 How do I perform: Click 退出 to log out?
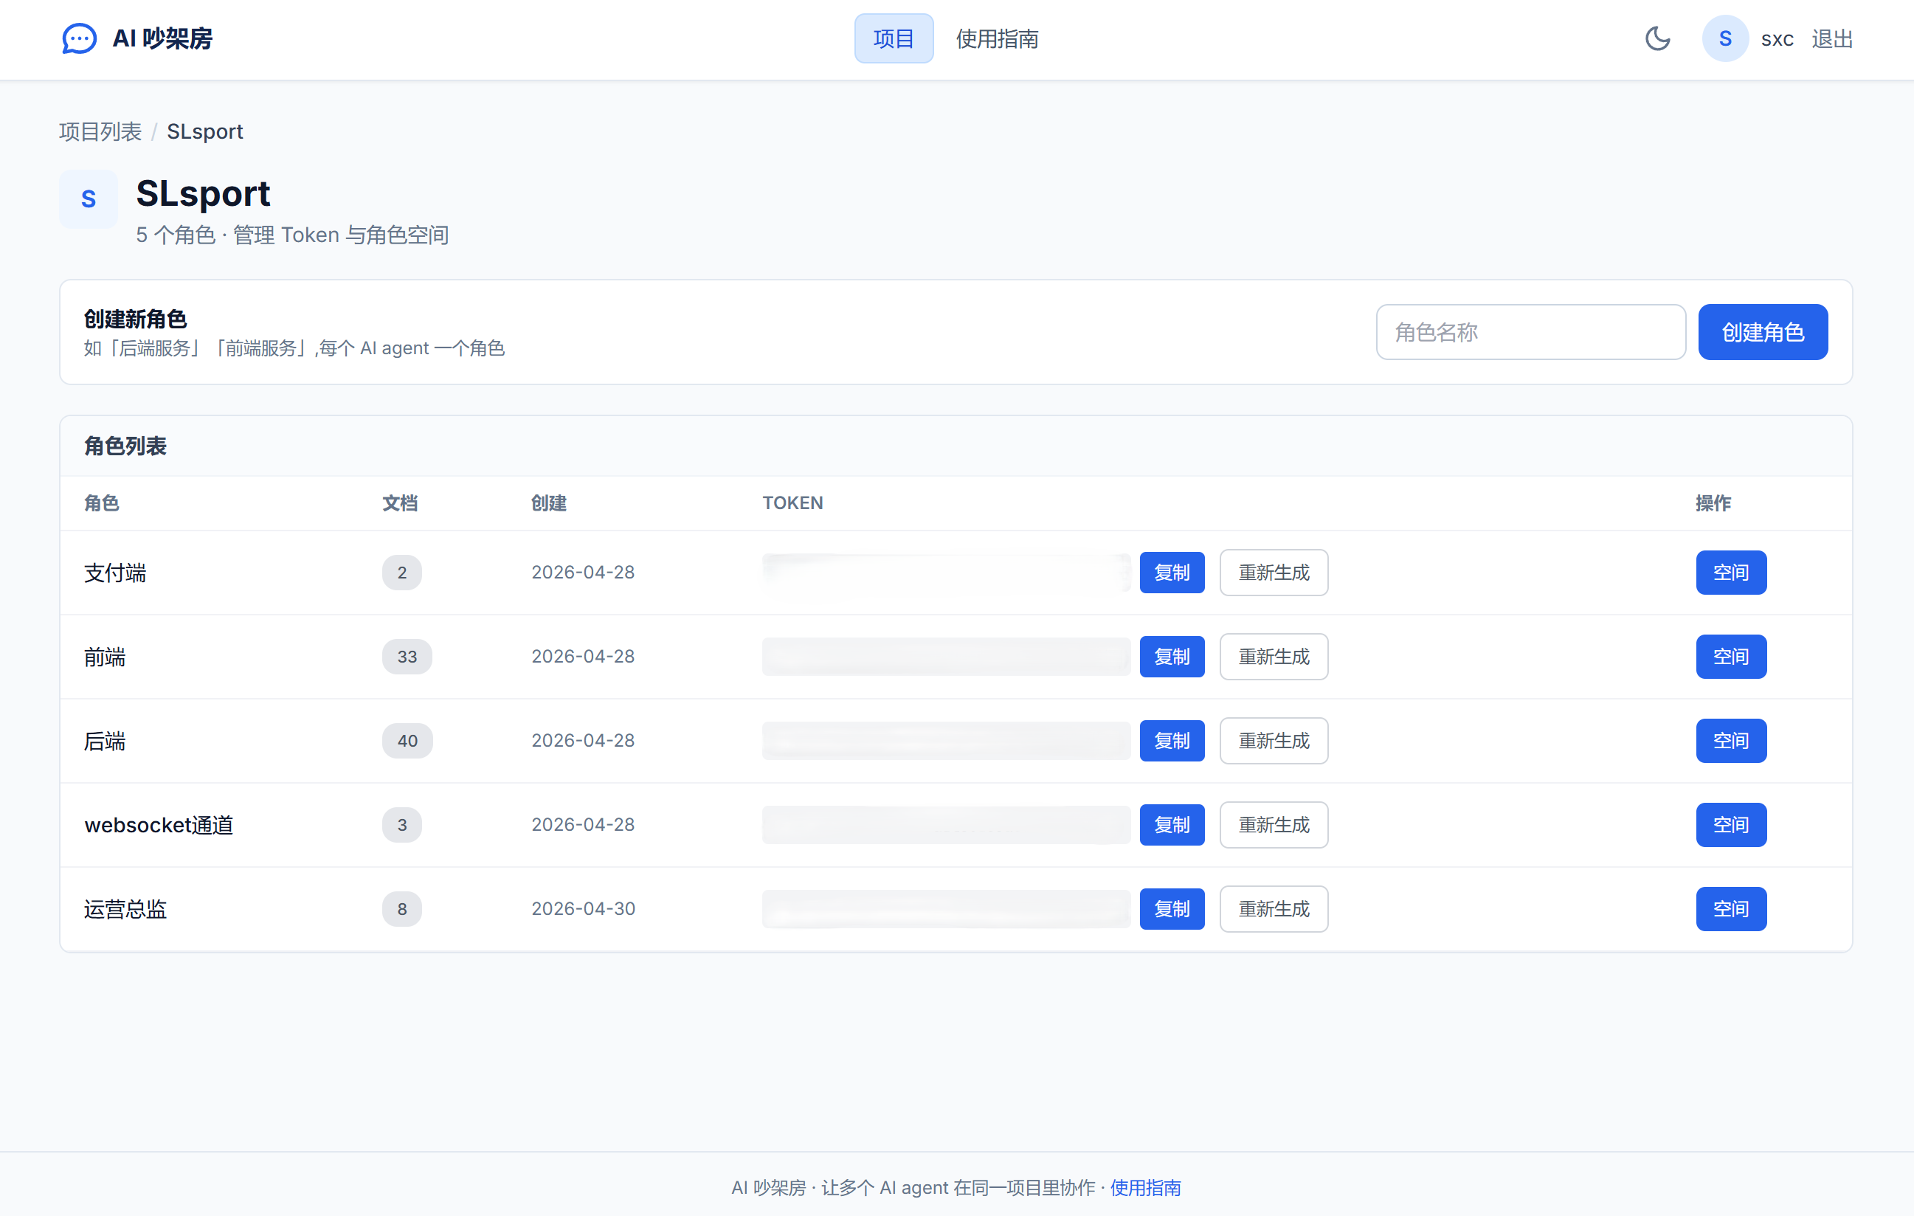coord(1832,38)
